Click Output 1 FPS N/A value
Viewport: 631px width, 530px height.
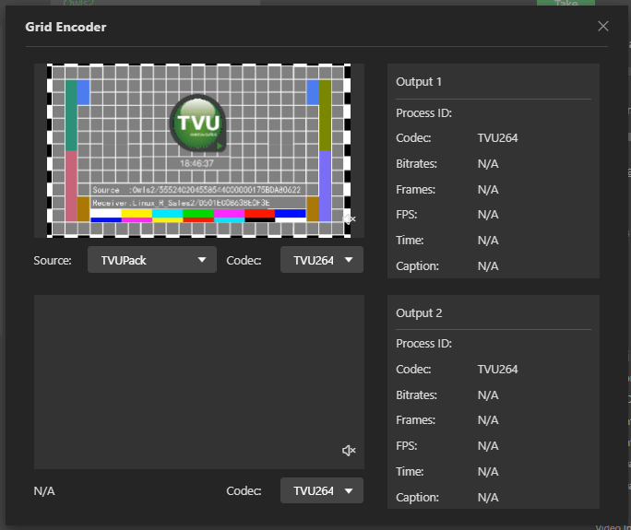488,215
